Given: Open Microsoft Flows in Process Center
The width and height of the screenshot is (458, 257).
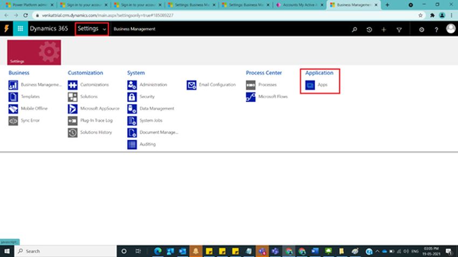Looking at the screenshot, I should click(x=273, y=97).
